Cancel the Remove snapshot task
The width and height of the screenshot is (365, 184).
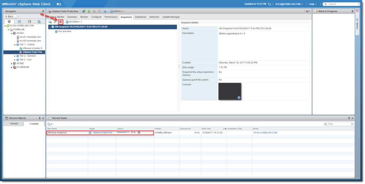point(139,133)
